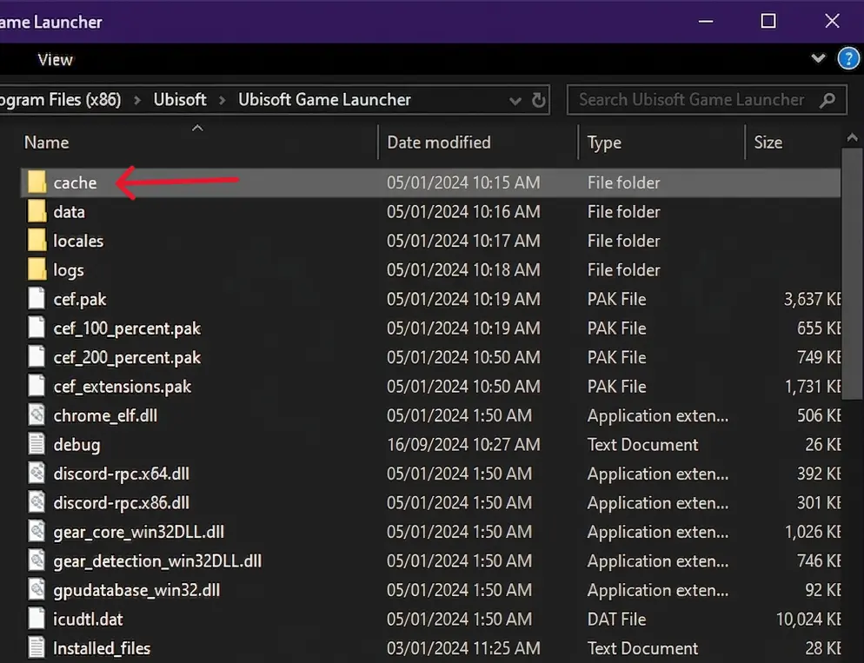Select the discord-rpc.x64.dll file name
The image size is (864, 663).
pos(121,474)
